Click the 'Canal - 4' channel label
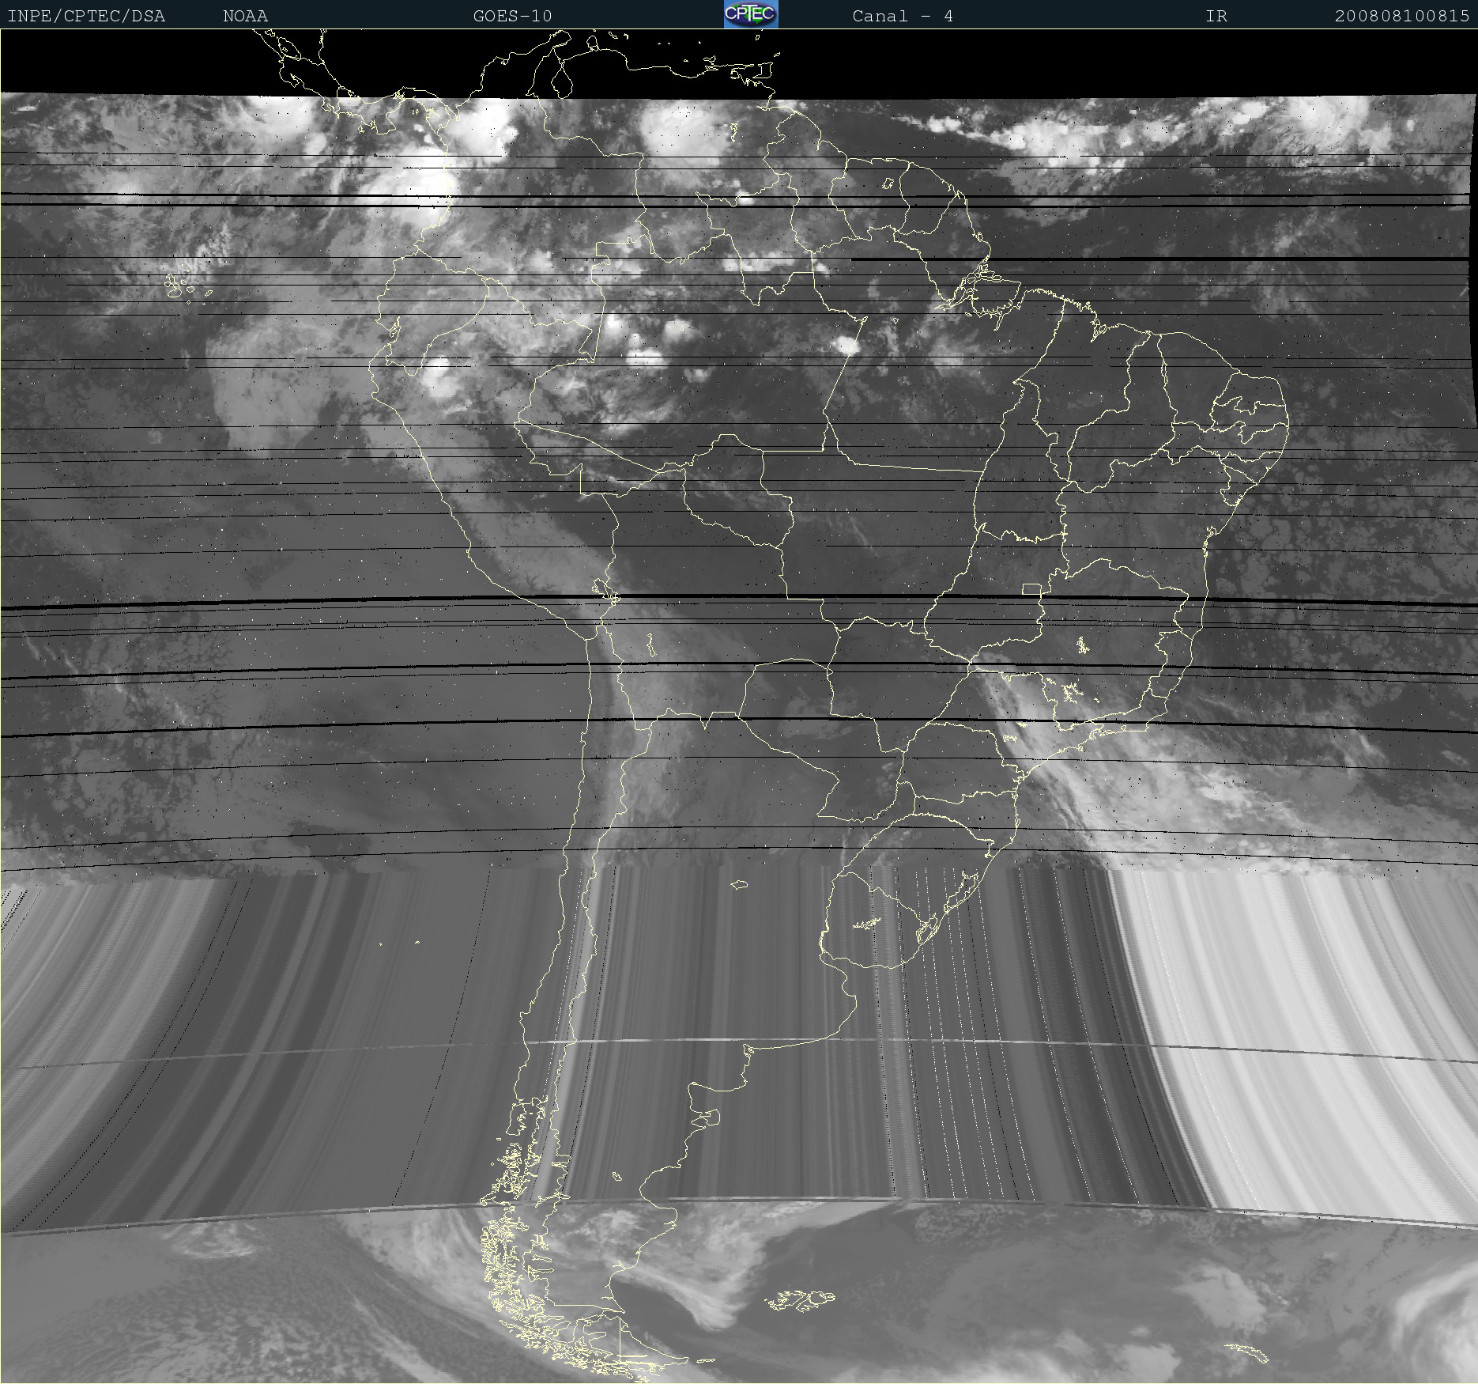Image resolution: width=1478 pixels, height=1384 pixels. (903, 16)
